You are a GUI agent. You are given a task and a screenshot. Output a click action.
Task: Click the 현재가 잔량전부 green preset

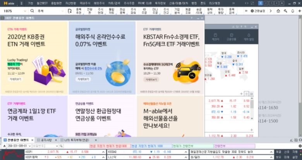pyautogui.click(x=193, y=146)
